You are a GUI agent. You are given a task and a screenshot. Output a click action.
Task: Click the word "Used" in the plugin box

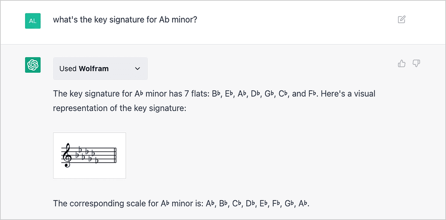(68, 68)
